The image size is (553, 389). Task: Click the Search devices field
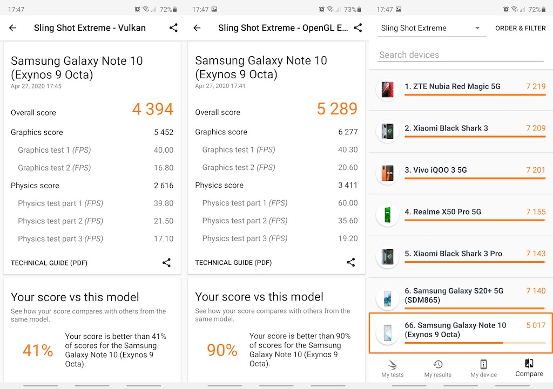[460, 55]
